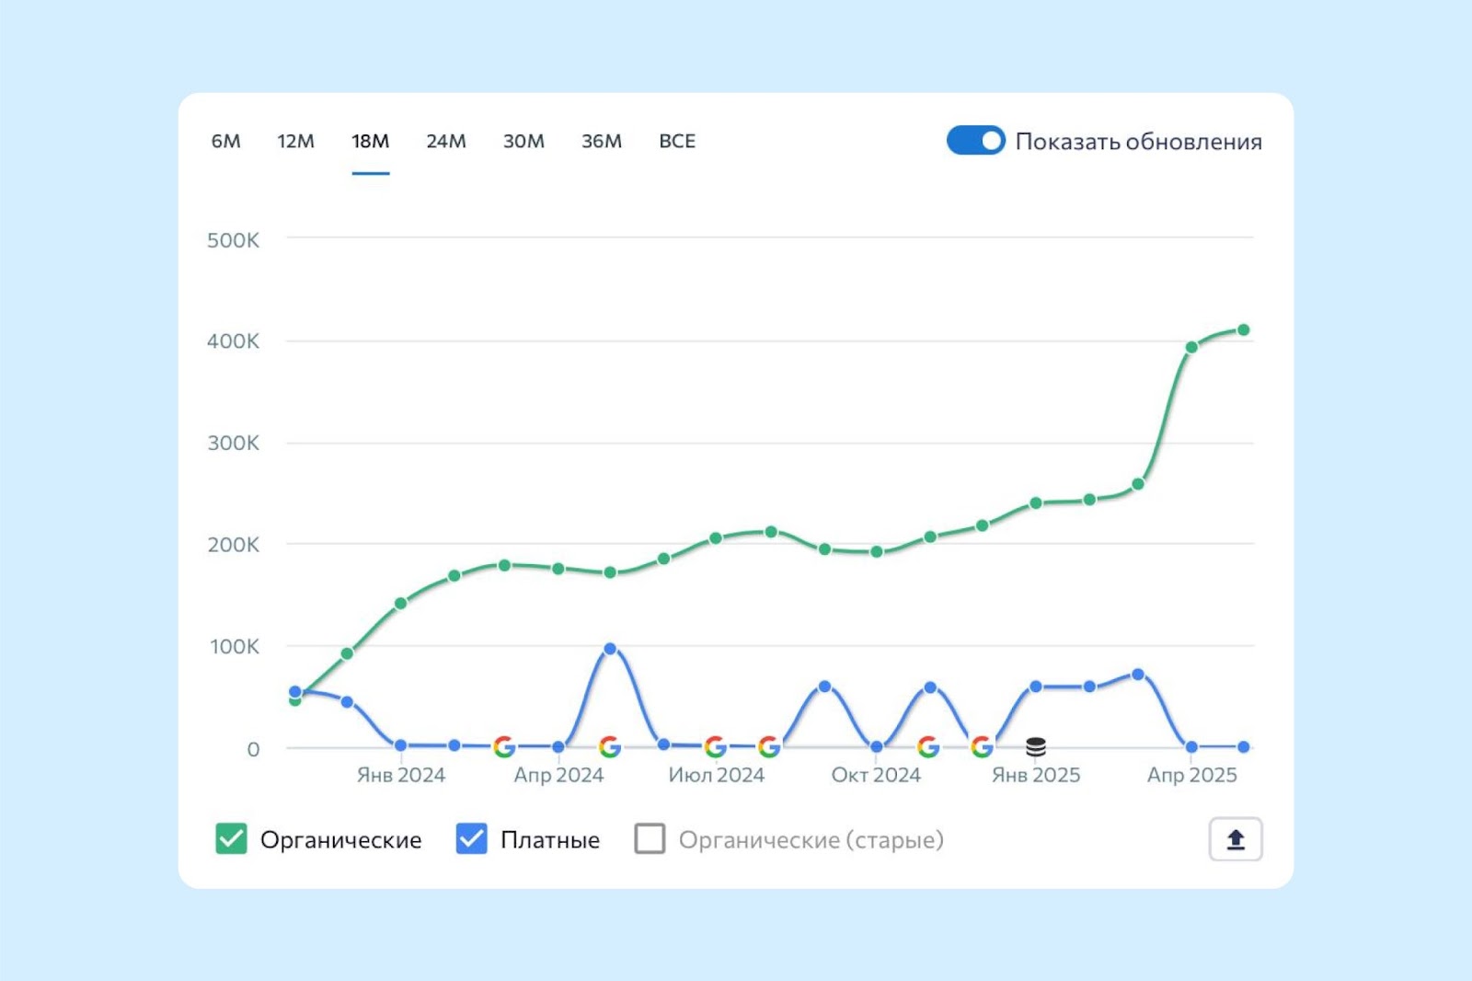Click the export upload arrow button
The image size is (1472, 981).
1235,839
